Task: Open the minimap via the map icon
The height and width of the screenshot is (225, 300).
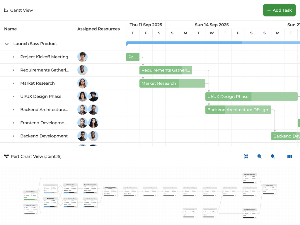Action: [289, 156]
